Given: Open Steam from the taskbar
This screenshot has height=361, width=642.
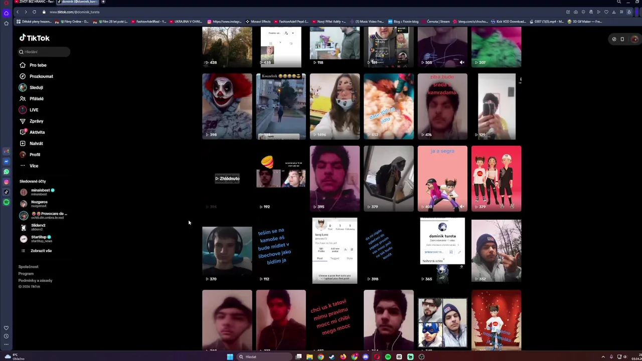Looking at the screenshot, I should [332, 356].
